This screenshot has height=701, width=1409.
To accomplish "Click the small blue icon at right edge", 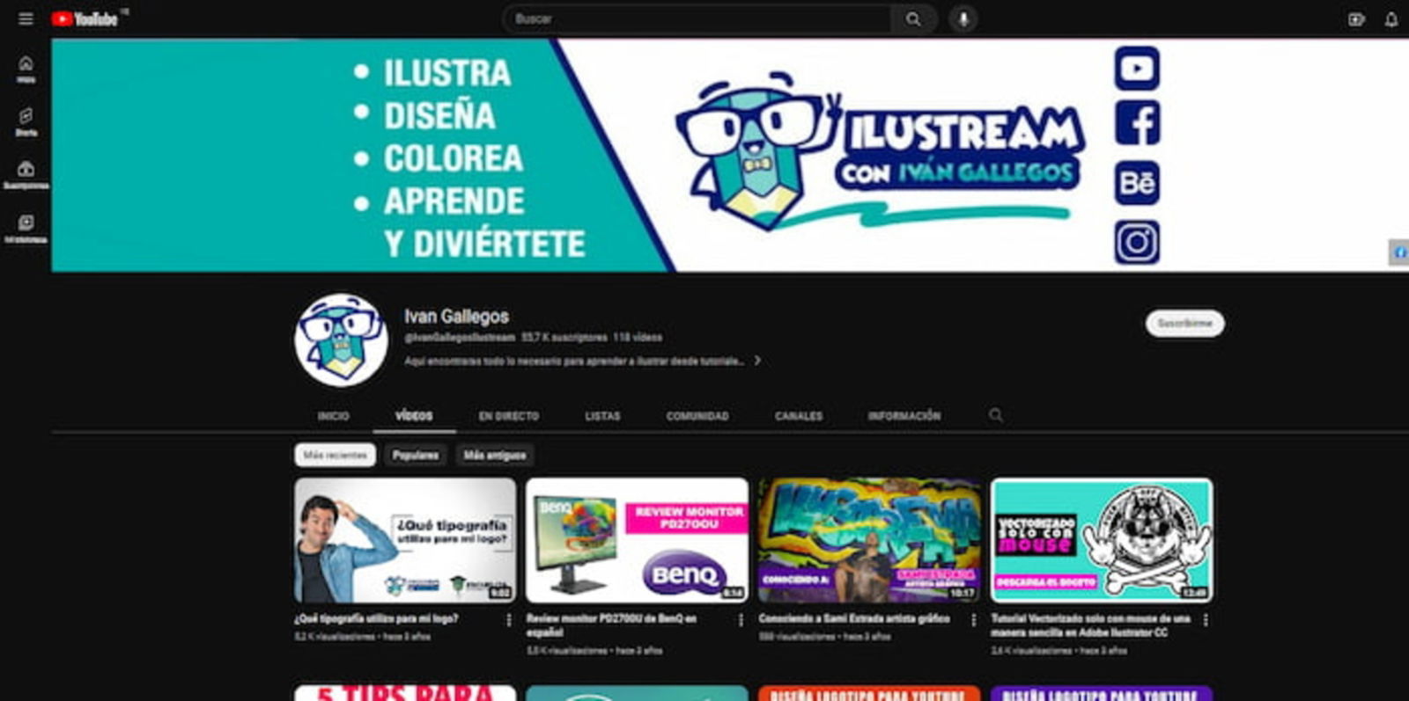I will click(1399, 252).
